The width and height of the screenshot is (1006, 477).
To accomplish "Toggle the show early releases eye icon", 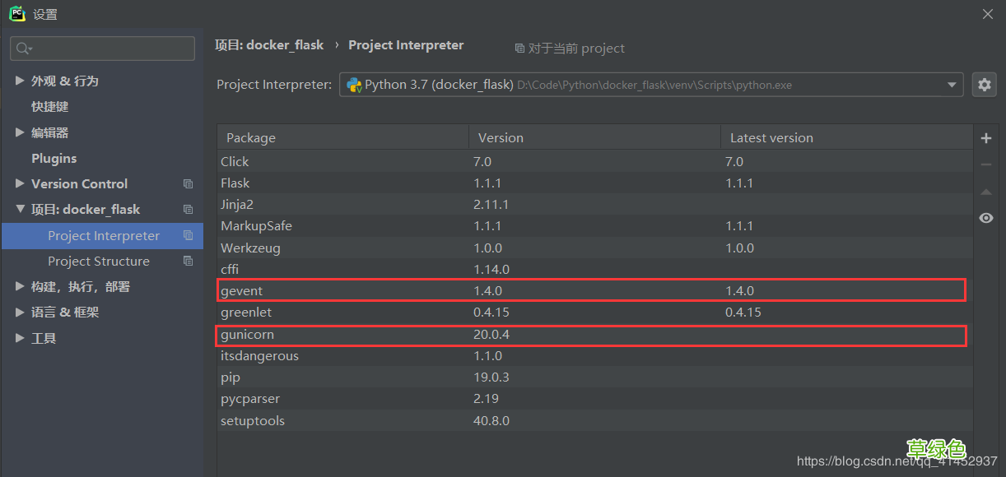I will pyautogui.click(x=985, y=218).
